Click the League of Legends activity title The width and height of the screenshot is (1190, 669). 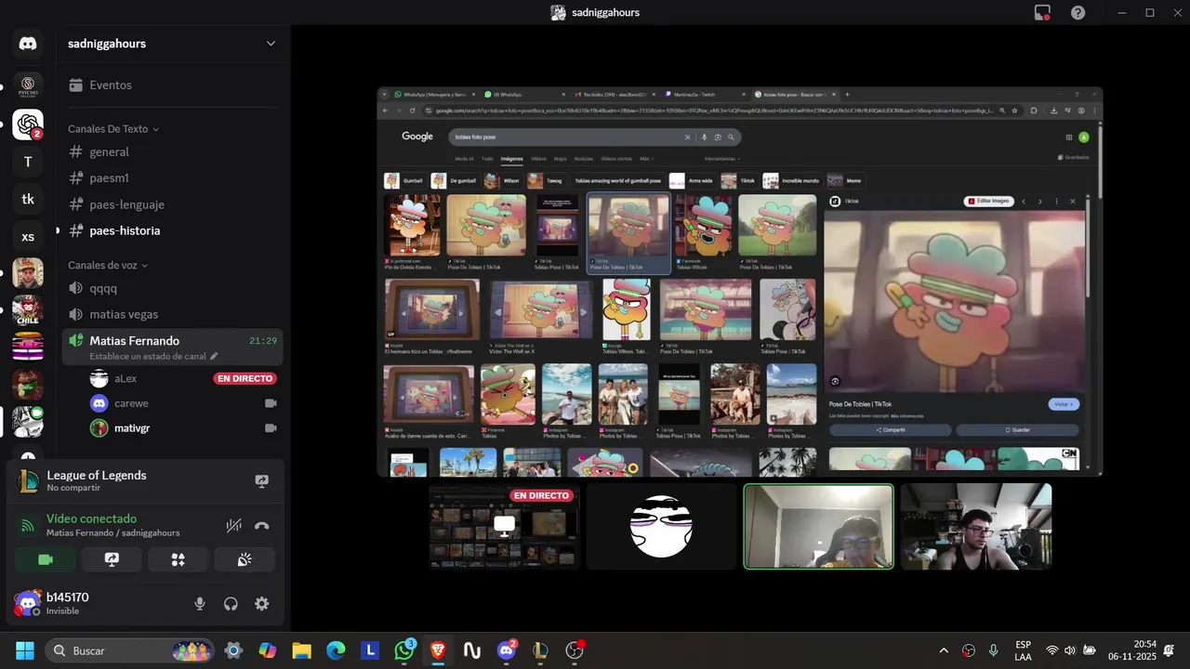(x=97, y=475)
